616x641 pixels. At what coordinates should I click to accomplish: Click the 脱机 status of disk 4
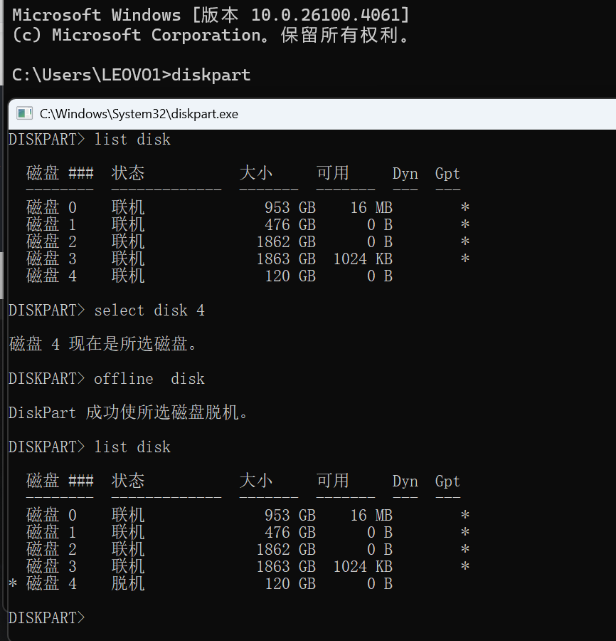[x=128, y=583]
